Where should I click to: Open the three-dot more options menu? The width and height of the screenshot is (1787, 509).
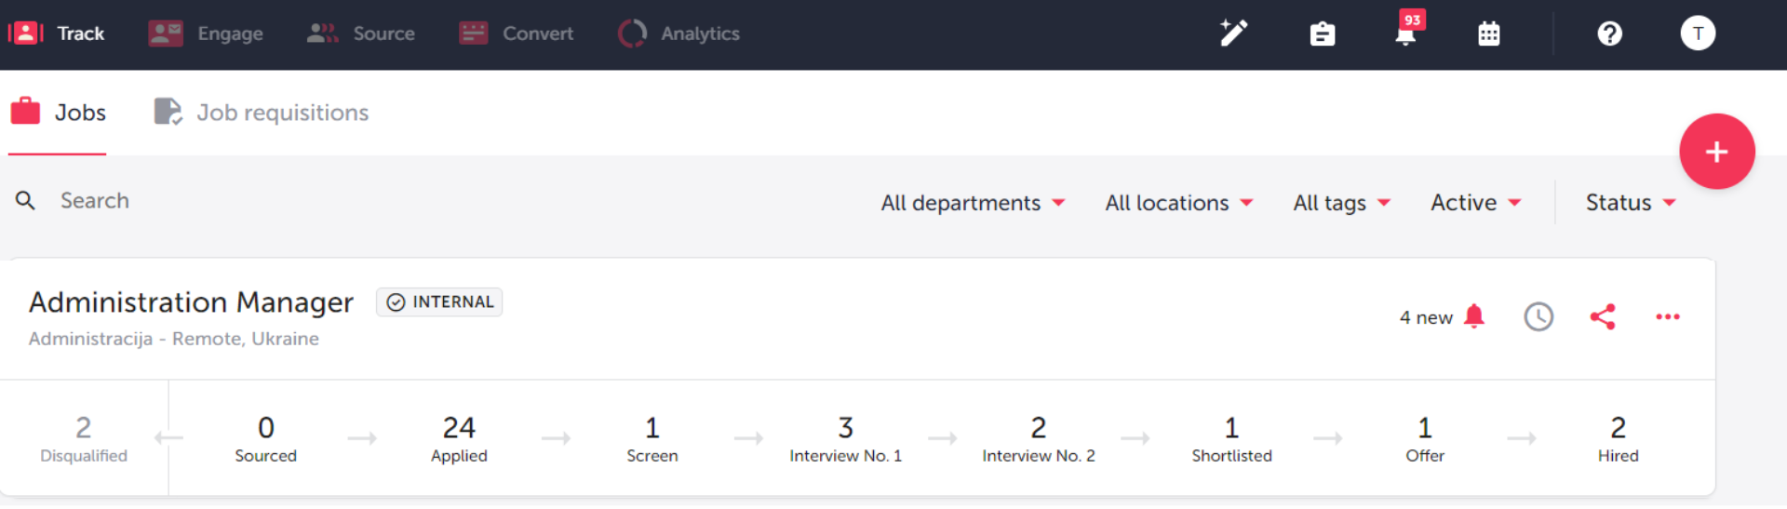pyautogui.click(x=1667, y=317)
